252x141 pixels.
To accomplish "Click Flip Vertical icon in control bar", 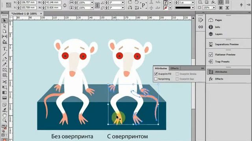I will pyautogui.click(x=137, y=7).
